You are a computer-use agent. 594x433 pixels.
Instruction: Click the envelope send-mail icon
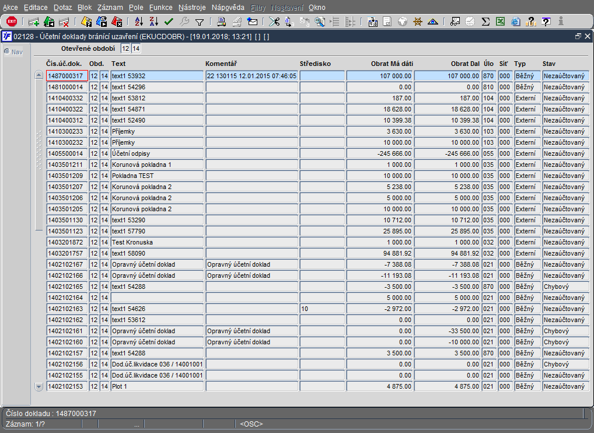tap(252, 22)
